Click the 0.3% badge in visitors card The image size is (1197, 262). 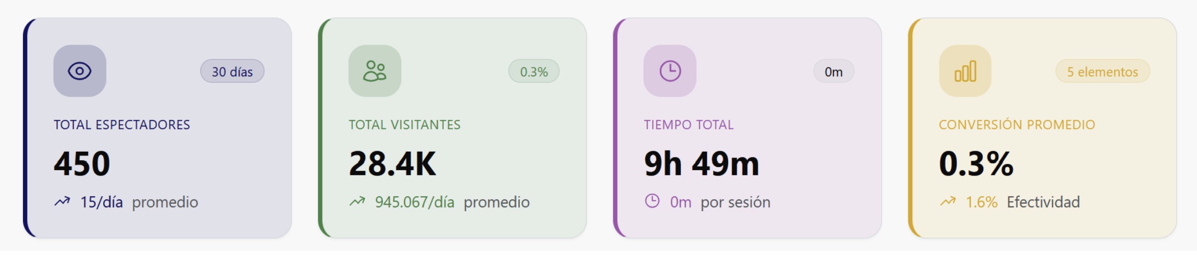click(x=534, y=72)
